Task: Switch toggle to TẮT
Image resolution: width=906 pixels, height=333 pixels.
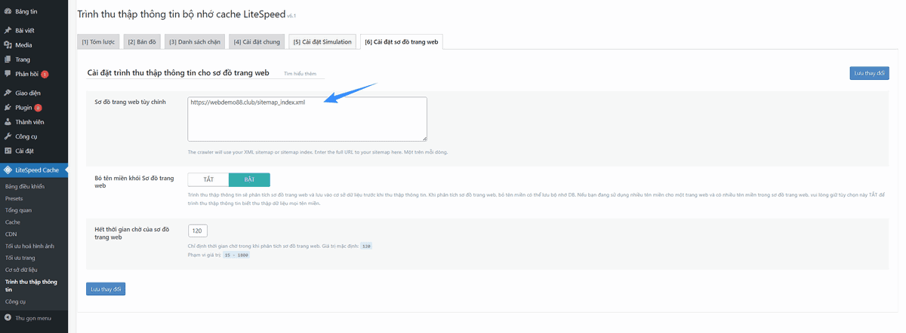Action: tap(208, 180)
